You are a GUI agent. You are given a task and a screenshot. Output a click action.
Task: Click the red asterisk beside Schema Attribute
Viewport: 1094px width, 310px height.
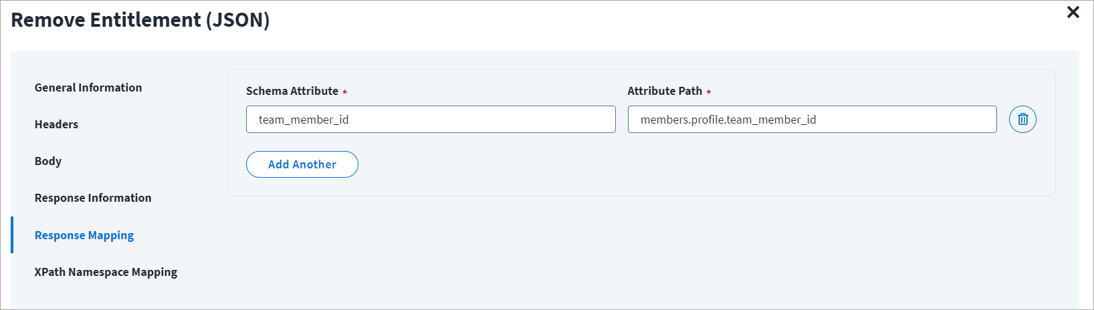pos(345,92)
